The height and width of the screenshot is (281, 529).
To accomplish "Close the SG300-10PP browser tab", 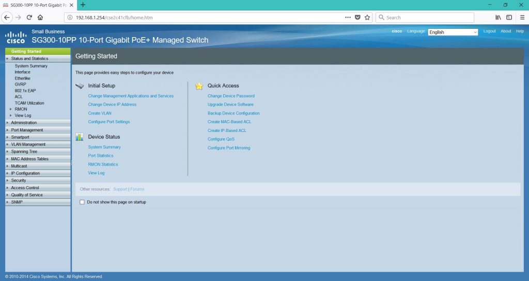I will (x=71, y=5).
